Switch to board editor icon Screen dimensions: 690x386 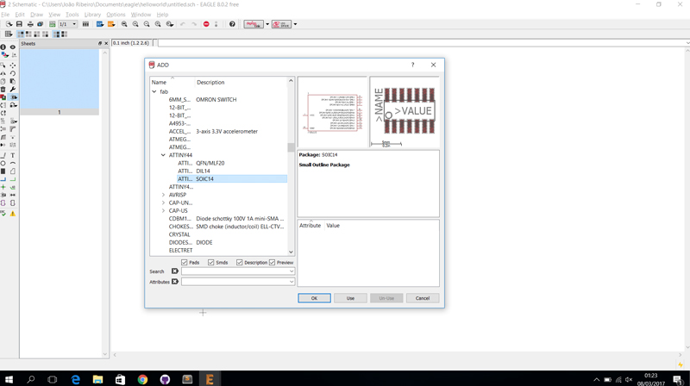click(53, 24)
